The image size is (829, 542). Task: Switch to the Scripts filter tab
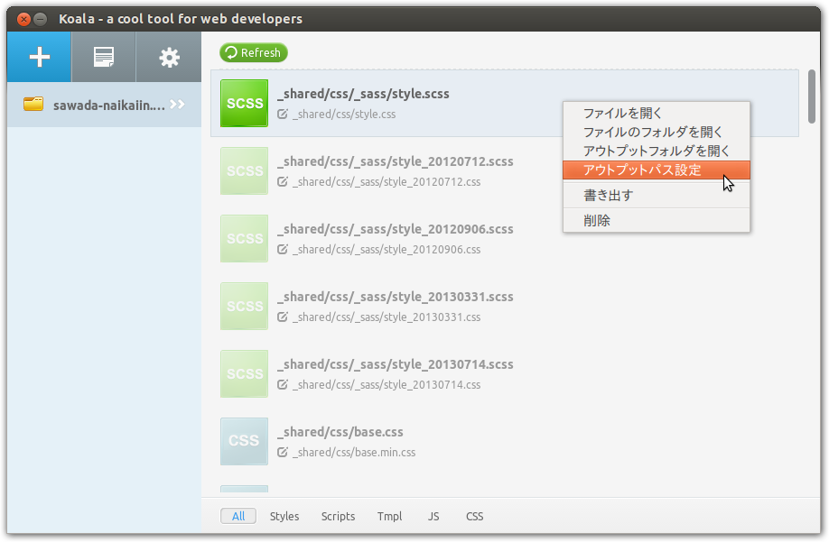tap(338, 516)
